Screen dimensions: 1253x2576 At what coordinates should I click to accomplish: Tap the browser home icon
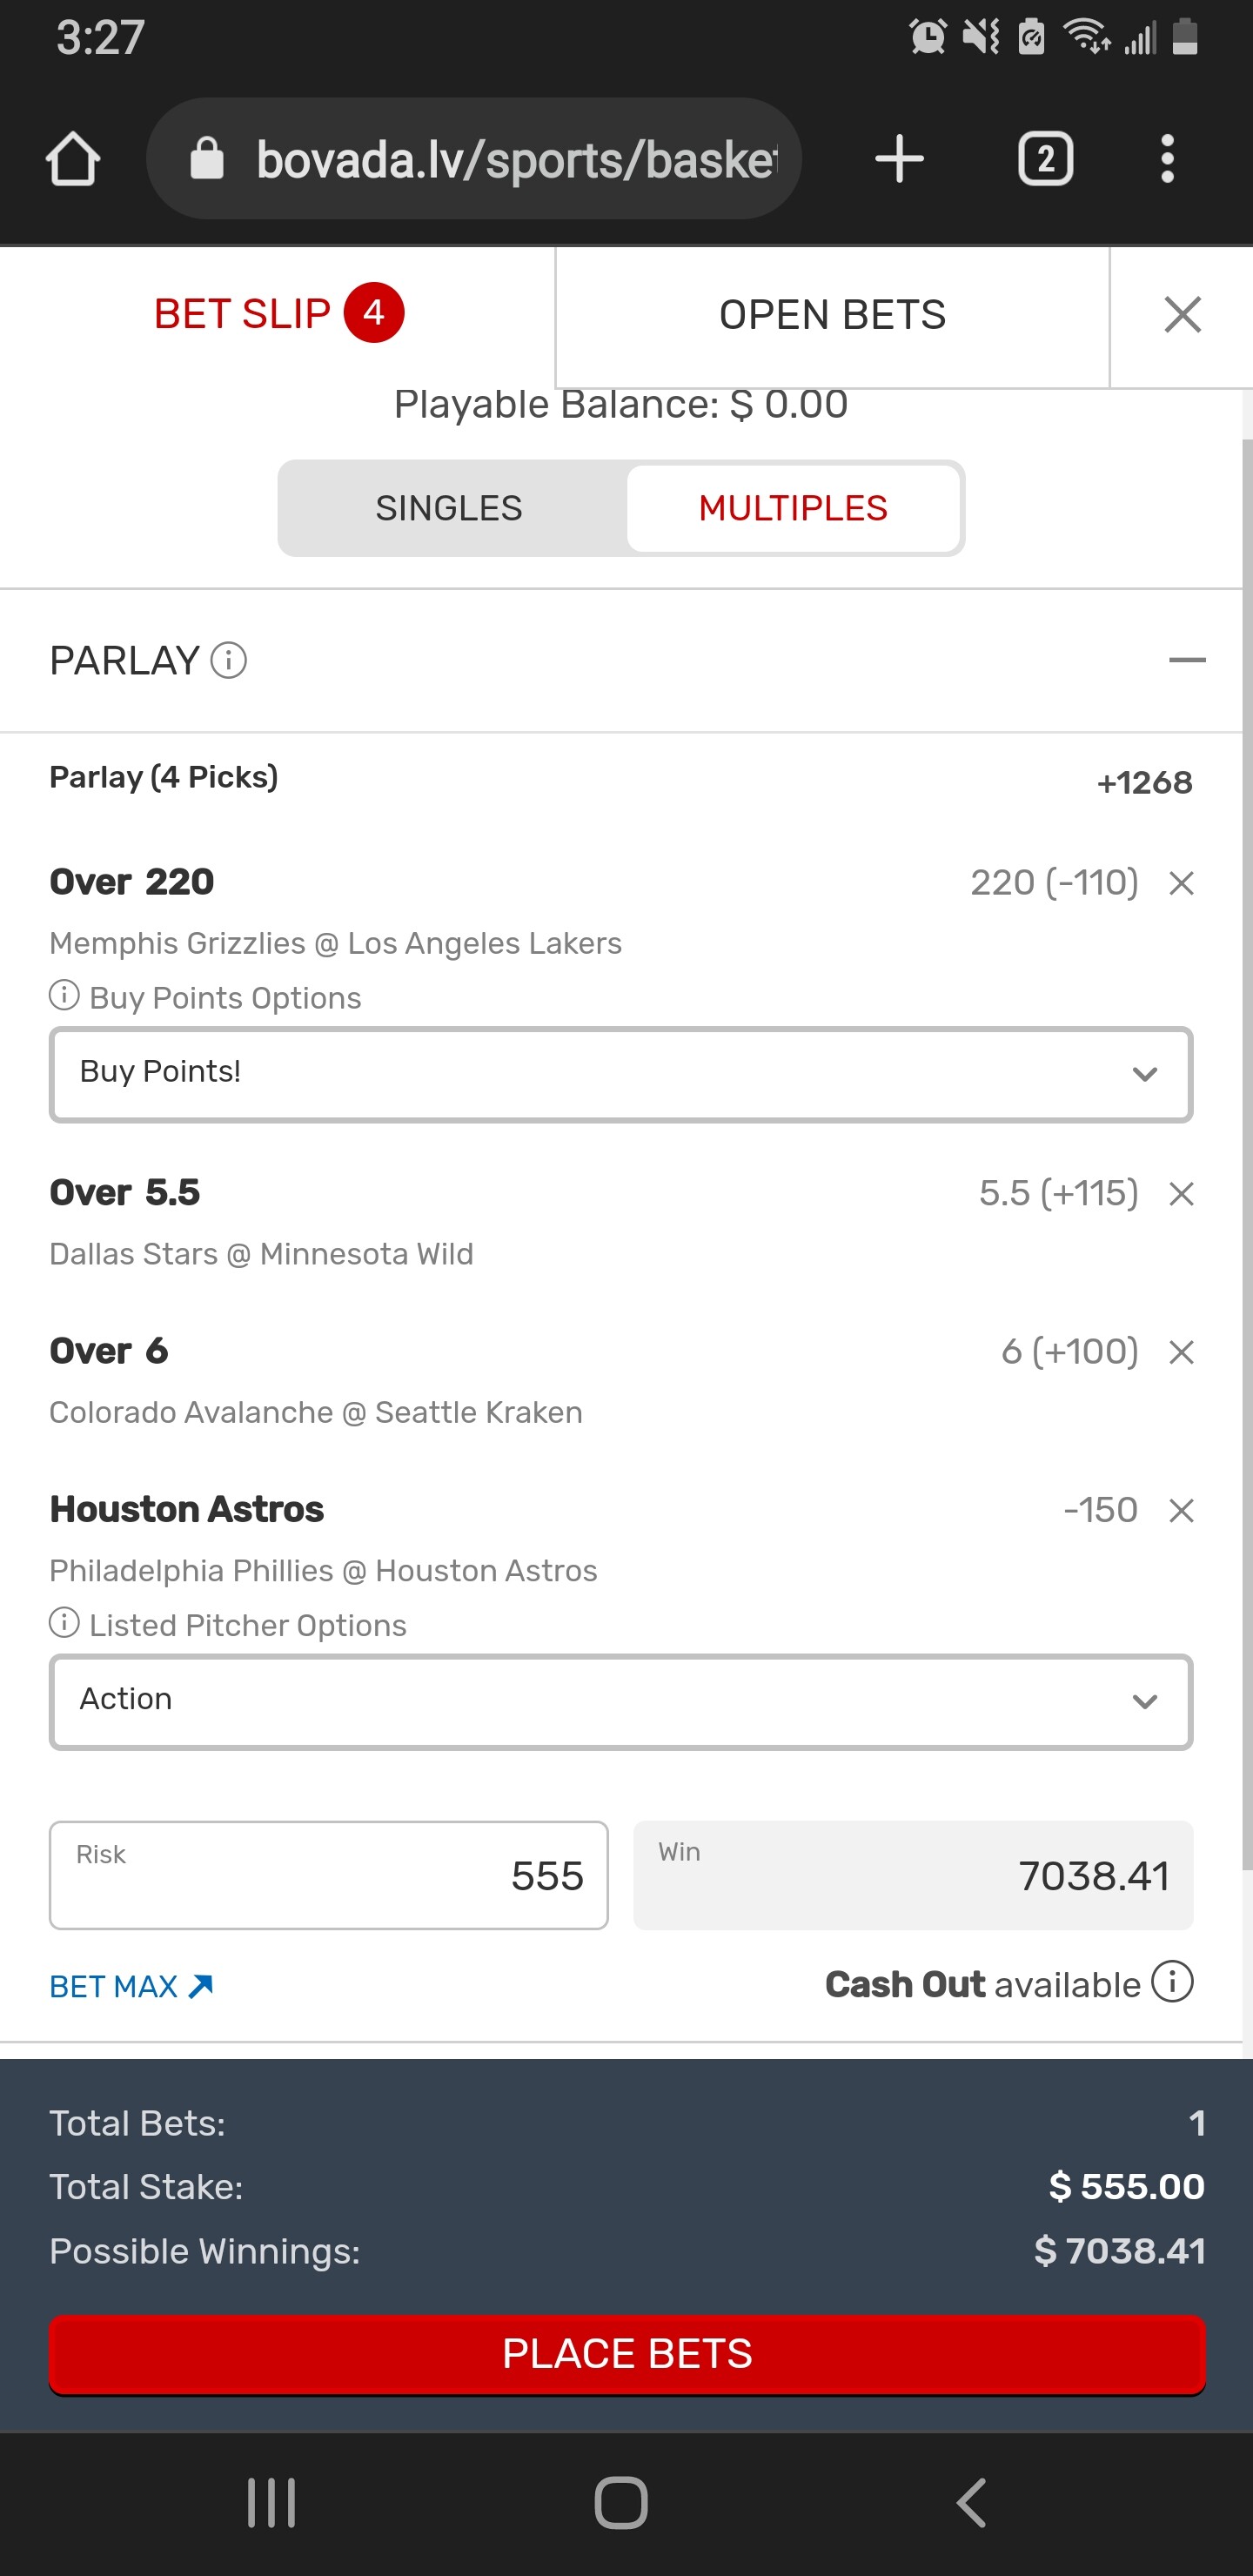point(73,159)
